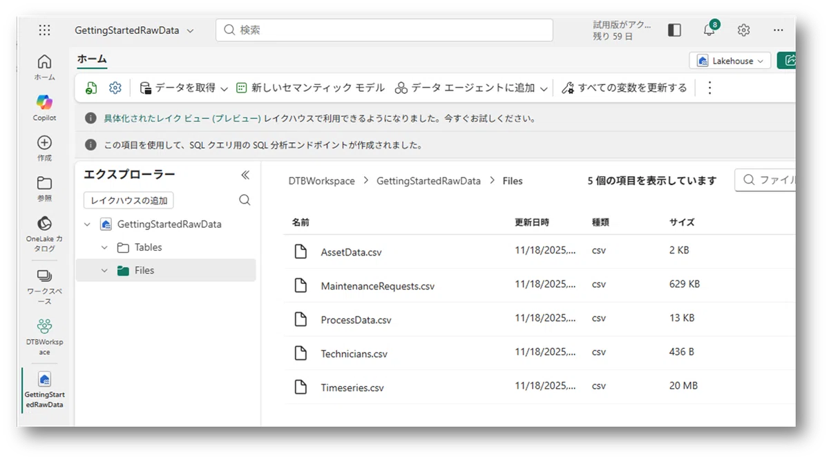The image size is (829, 460).
Task: Click the explorer search magnifier icon
Action: pyautogui.click(x=245, y=200)
